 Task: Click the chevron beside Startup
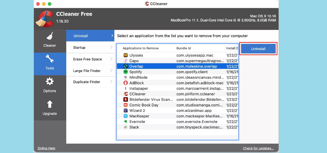tap(111, 47)
